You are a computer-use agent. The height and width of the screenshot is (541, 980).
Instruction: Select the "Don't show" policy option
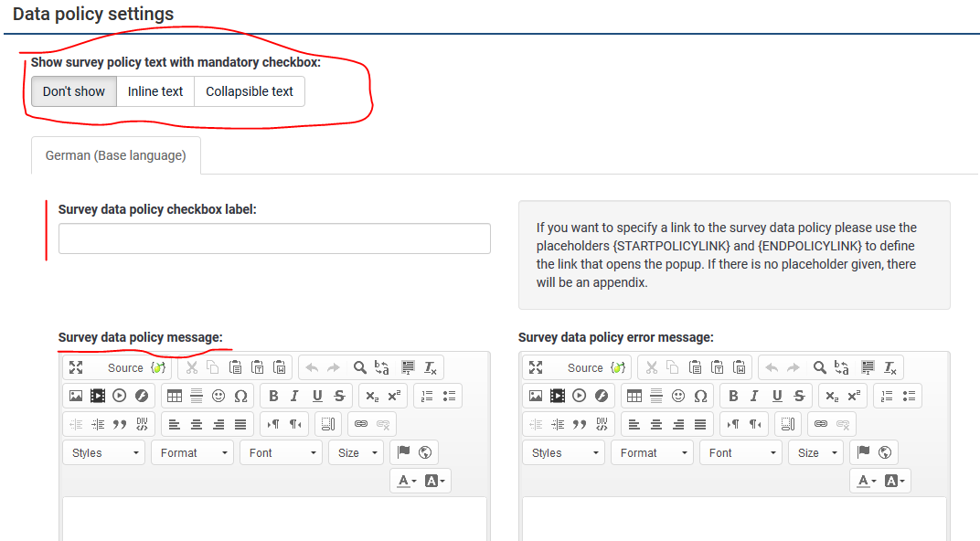74,91
